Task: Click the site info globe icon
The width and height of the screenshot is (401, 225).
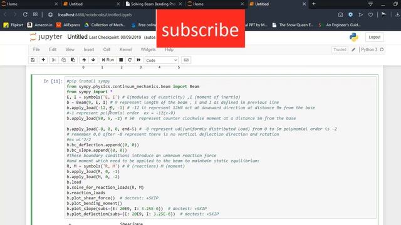Action: pyautogui.click(x=50, y=15)
